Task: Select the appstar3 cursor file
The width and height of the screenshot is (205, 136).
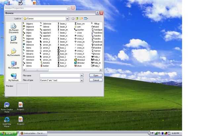Action: (x=46, y=33)
